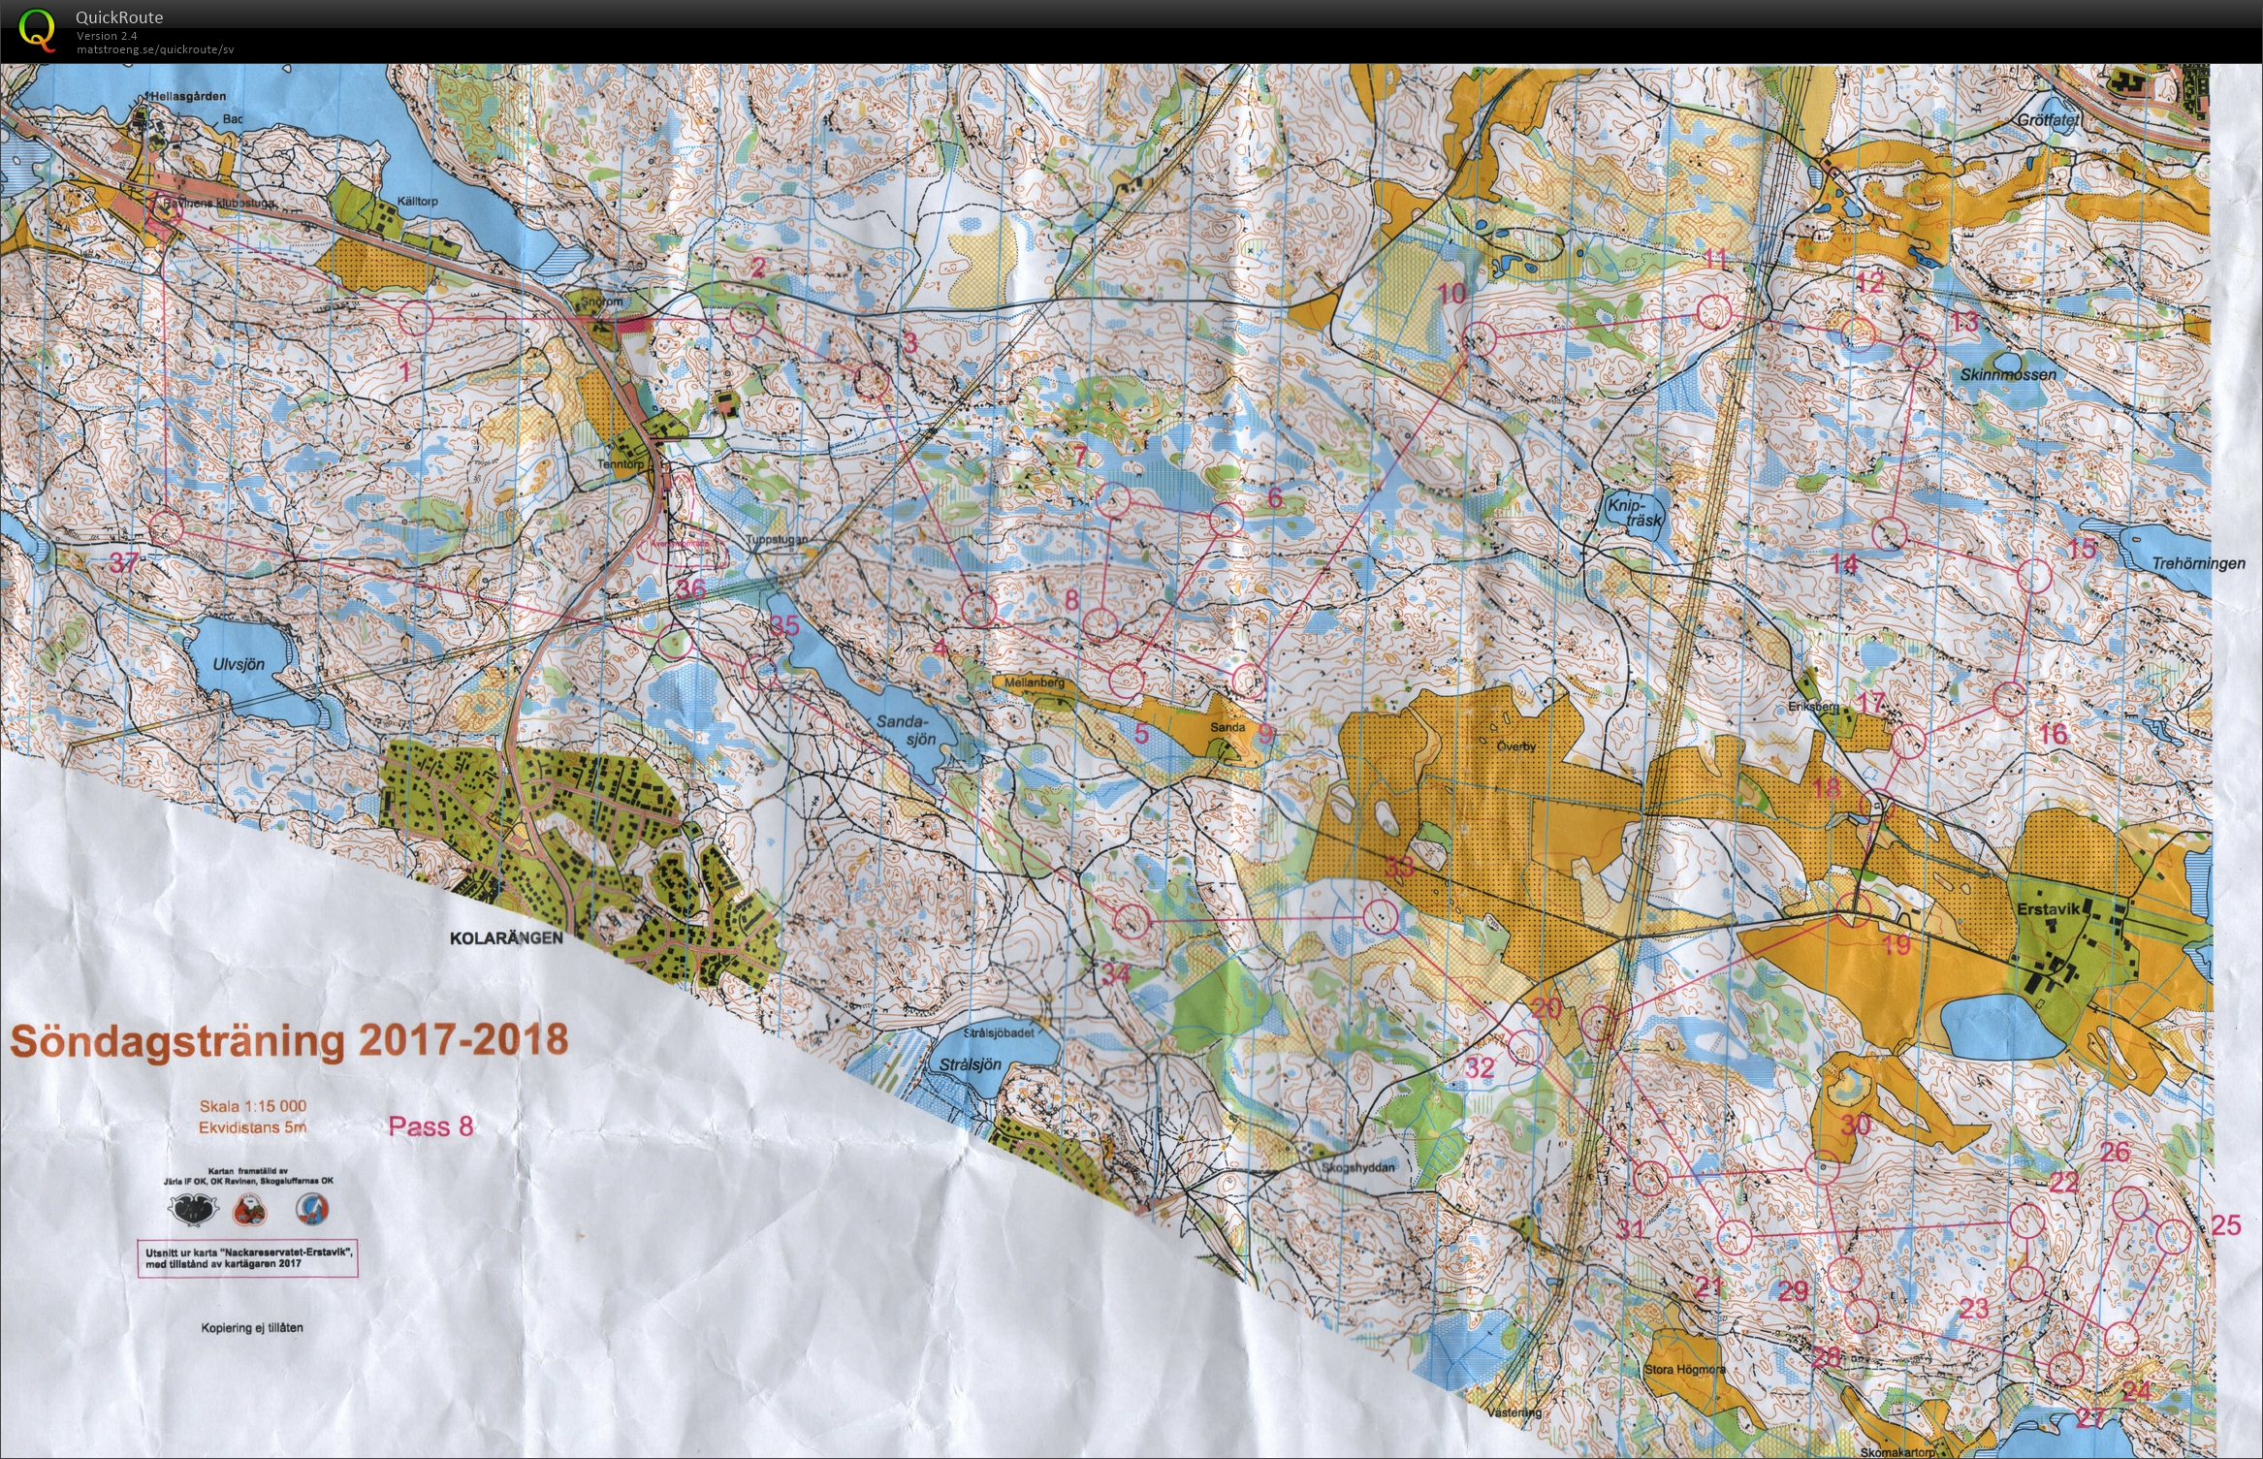
Task: Click the Version 2.4 label
Action: (x=107, y=36)
